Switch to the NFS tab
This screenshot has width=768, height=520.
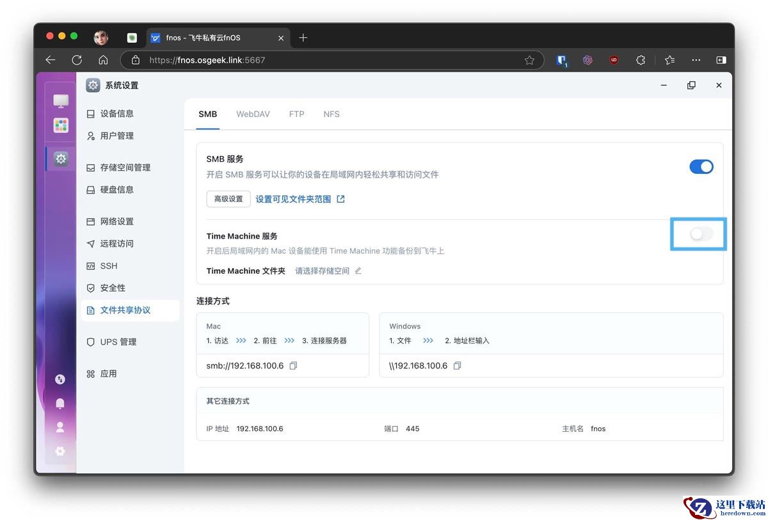(332, 114)
